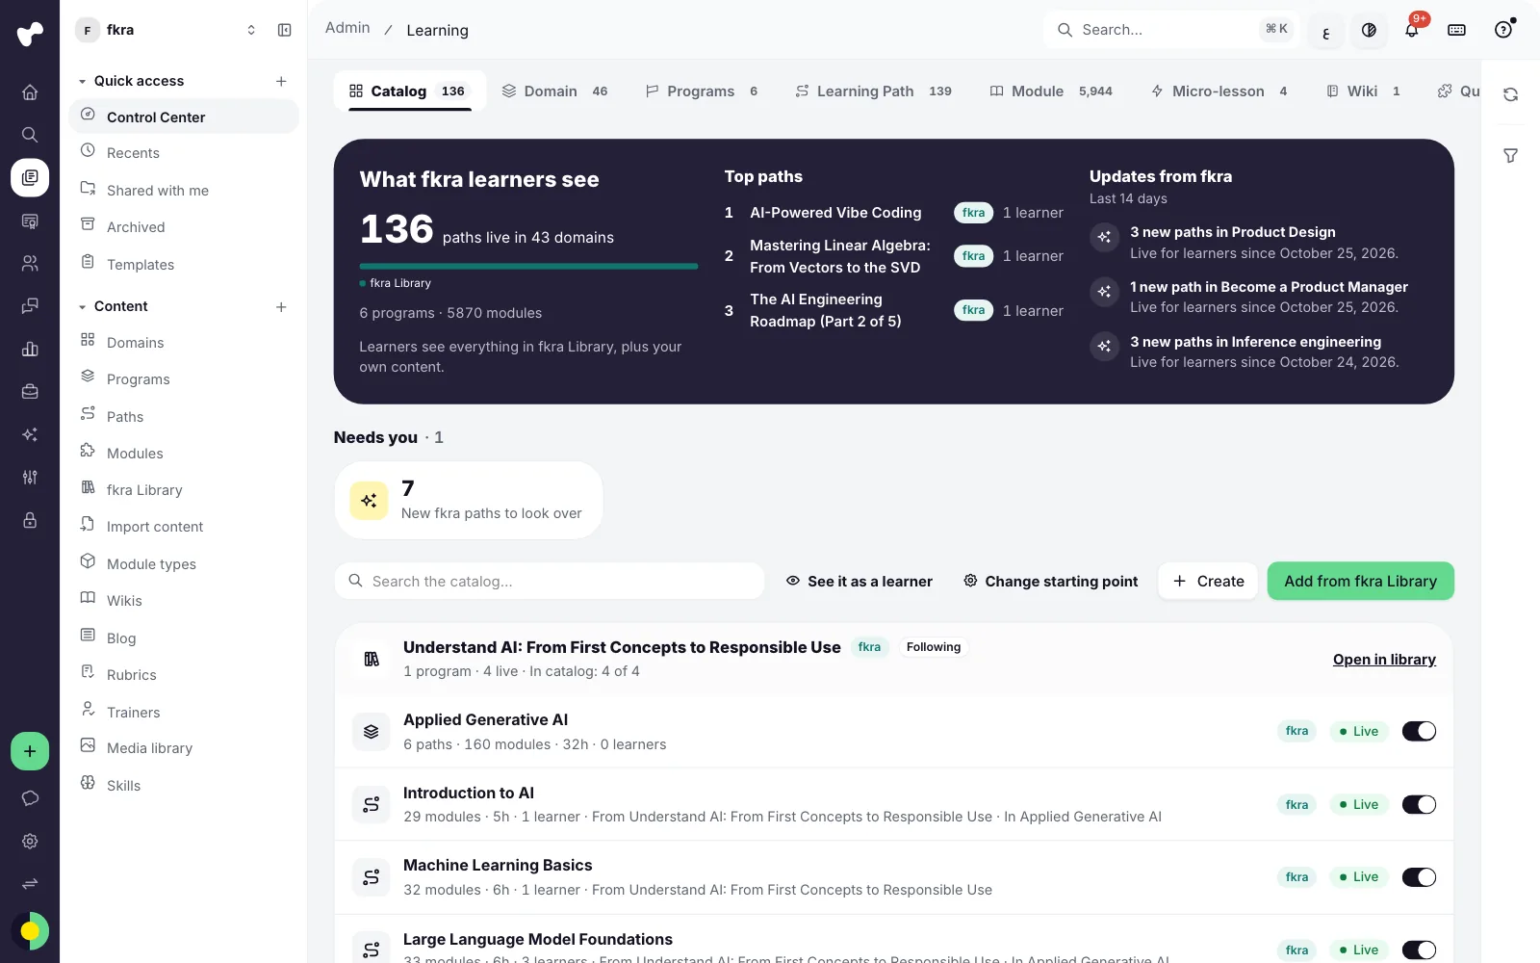Screen dimensions: 1540x963
Task: Open AI-Powered Vibe Coding top path
Action: pyautogui.click(x=835, y=213)
